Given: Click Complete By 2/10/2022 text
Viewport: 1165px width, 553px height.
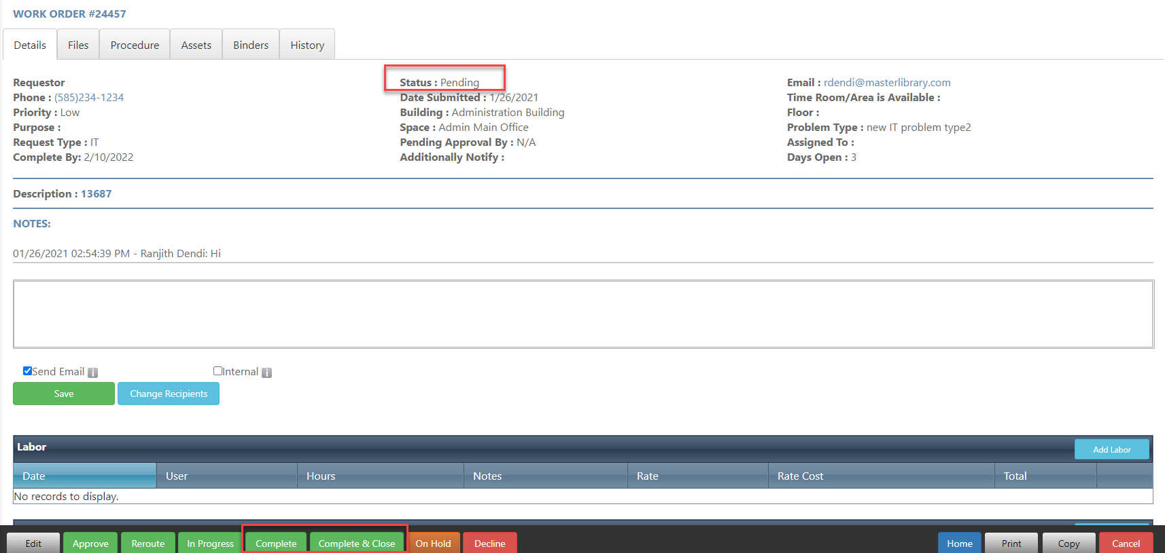Looking at the screenshot, I should point(73,157).
